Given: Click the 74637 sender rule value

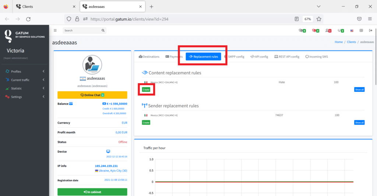Looking at the screenshot, I should [x=279, y=115].
